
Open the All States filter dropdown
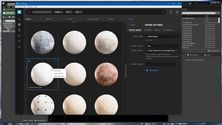(74, 19)
